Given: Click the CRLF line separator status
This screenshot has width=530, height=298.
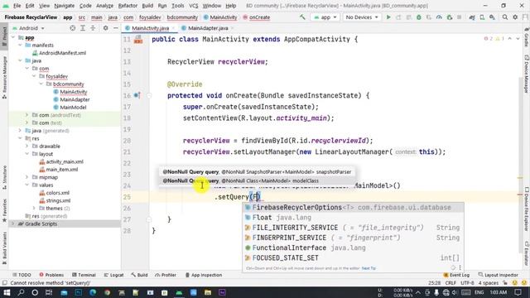Looking at the screenshot, I should (450, 283).
